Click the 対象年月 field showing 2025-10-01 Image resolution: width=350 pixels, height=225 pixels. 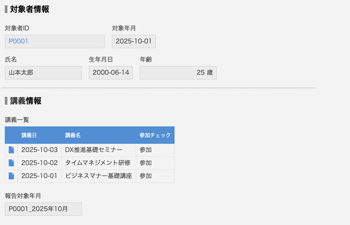tap(134, 41)
